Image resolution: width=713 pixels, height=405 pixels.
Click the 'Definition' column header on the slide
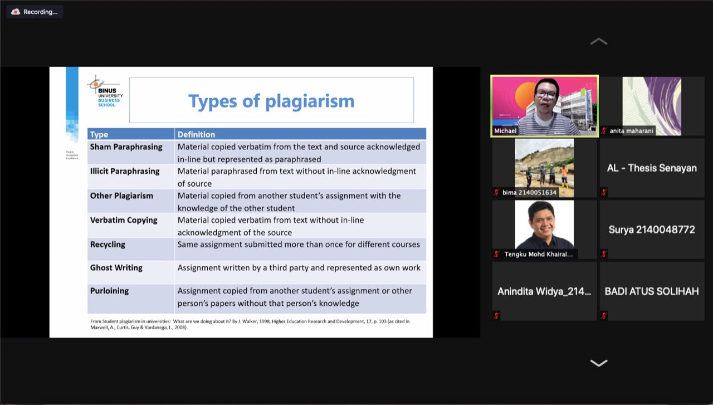point(196,134)
